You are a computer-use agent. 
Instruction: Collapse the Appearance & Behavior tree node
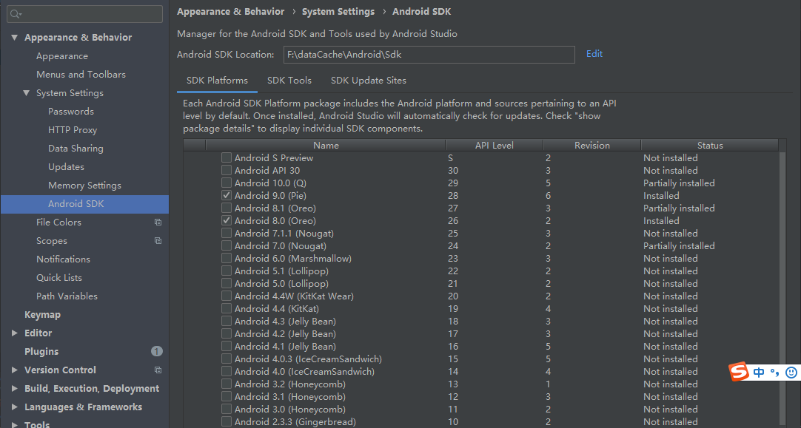tap(14, 37)
